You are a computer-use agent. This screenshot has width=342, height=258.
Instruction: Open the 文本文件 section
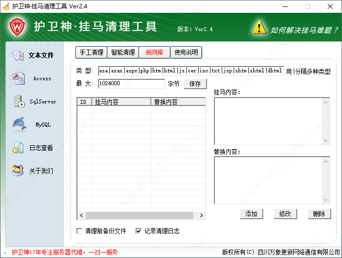pyautogui.click(x=41, y=55)
